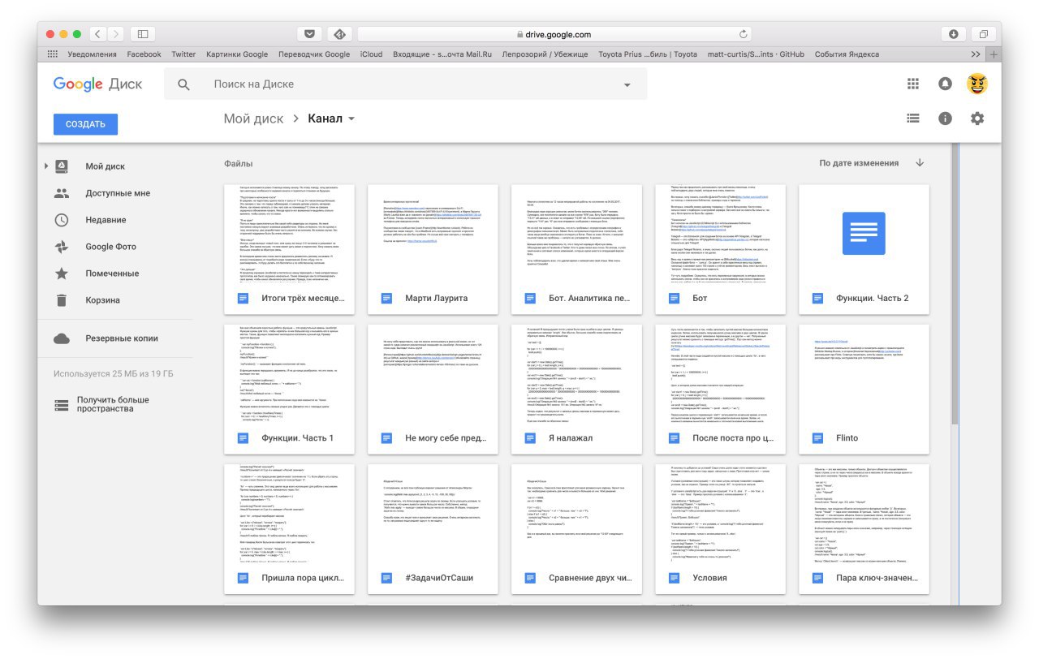Click the diamond extension icon
This screenshot has height=659, width=1039.
(x=339, y=34)
